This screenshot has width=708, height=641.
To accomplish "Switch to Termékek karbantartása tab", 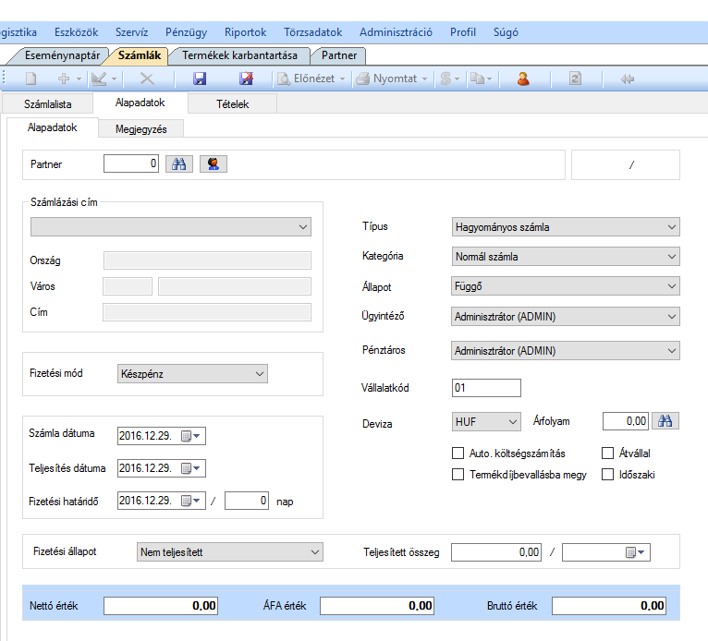I will pos(239,55).
